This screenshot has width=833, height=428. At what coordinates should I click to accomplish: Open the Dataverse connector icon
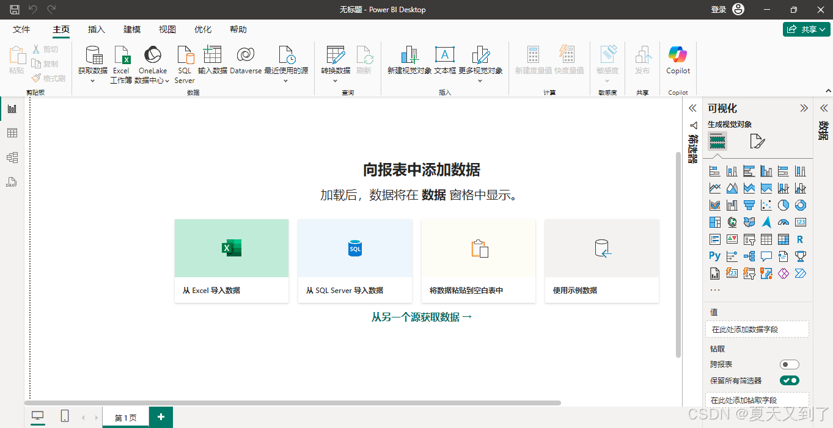[246, 55]
